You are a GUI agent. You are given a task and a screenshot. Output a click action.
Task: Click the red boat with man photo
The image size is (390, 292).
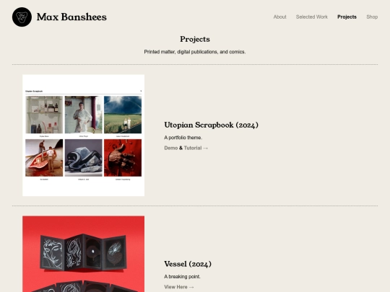click(x=44, y=158)
